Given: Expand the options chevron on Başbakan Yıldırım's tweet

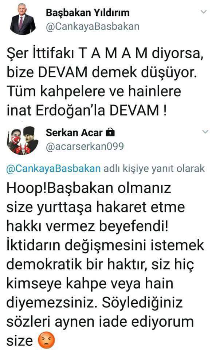Looking at the screenshot, I should (x=204, y=12).
